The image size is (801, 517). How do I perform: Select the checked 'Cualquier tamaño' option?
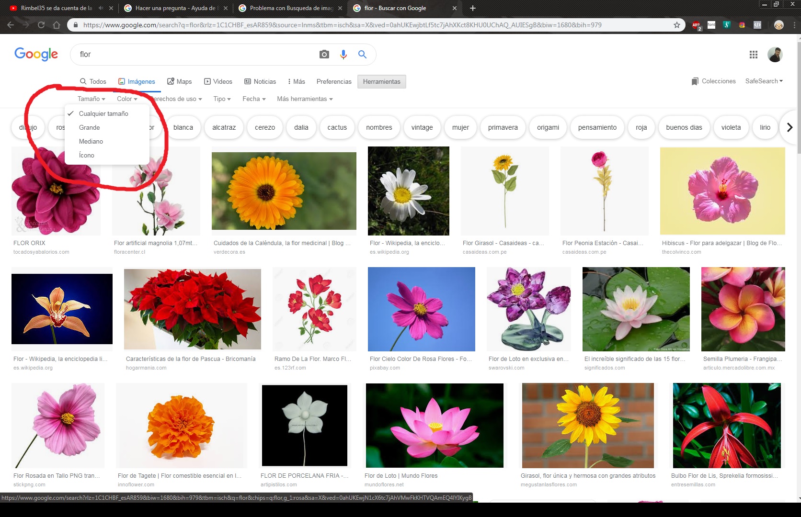point(103,113)
